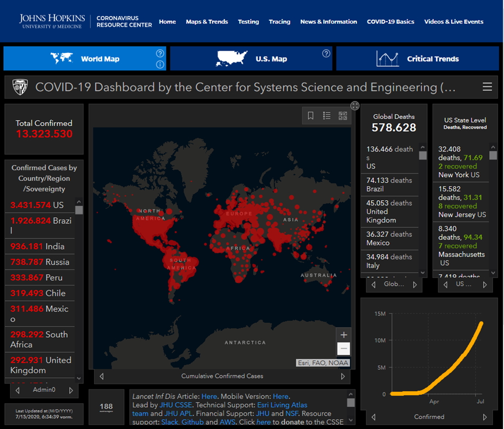
Task: Zoom in on the world map
Action: (x=343, y=335)
